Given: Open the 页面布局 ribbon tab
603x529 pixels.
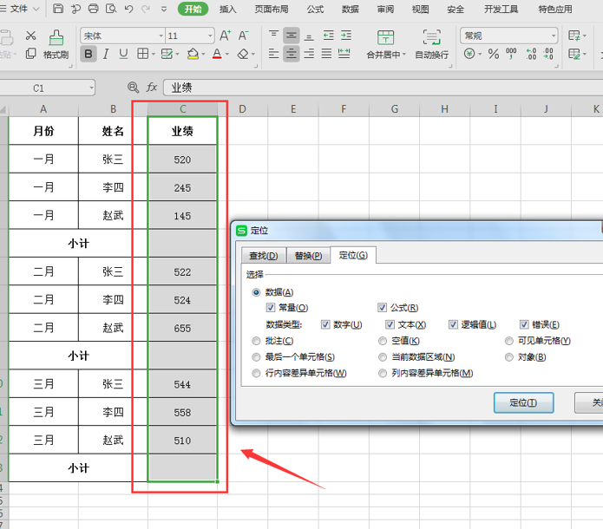Looking at the screenshot, I should point(271,9).
